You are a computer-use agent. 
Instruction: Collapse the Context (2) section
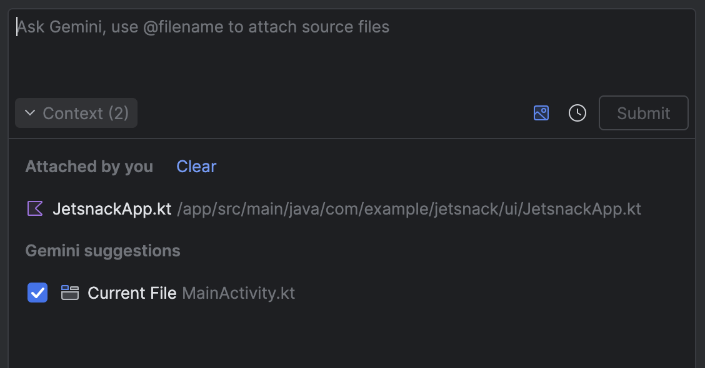click(76, 113)
